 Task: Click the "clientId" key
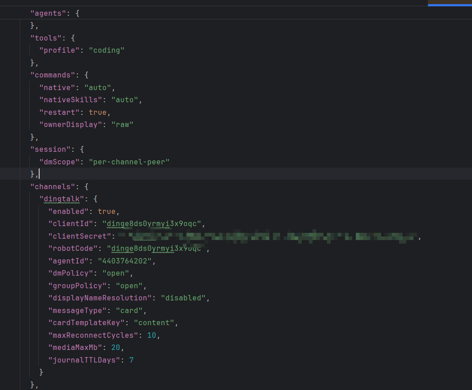[x=71, y=224]
